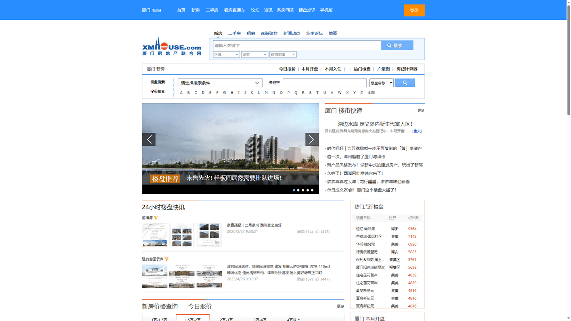Open 看房直通车 in the top navigation
The image size is (571, 321).
(x=234, y=10)
